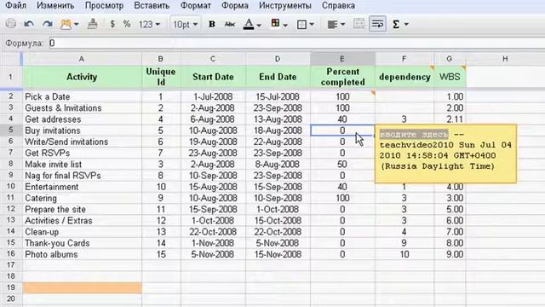
Task: Click the percent value 50 cell
Action: pos(342,165)
